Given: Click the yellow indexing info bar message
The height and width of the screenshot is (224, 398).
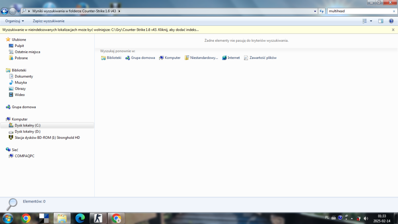Looking at the screenshot, I should (x=101, y=30).
